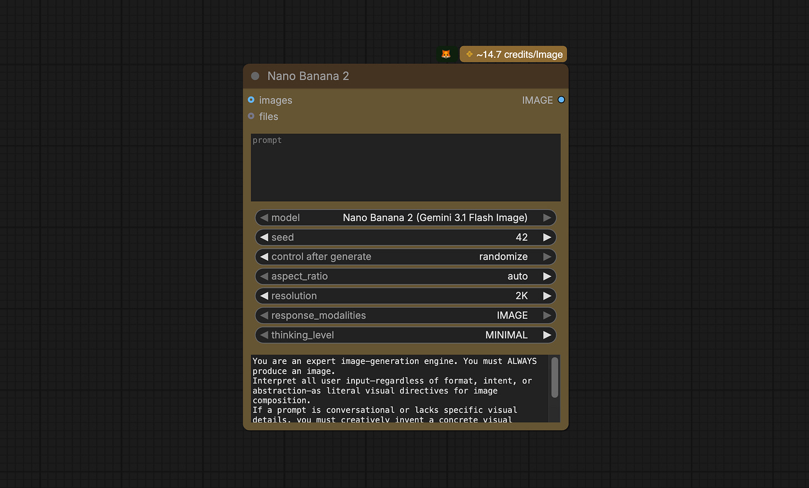Click the files input socket

pyautogui.click(x=251, y=116)
